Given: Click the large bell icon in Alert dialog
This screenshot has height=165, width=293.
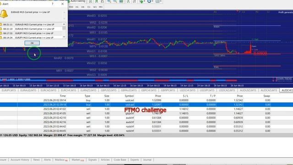Looking at the screenshot, I should [x=4, y=14].
